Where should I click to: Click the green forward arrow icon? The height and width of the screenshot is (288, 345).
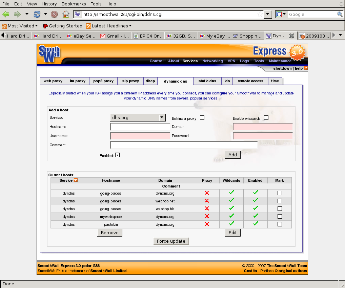(x=17, y=14)
